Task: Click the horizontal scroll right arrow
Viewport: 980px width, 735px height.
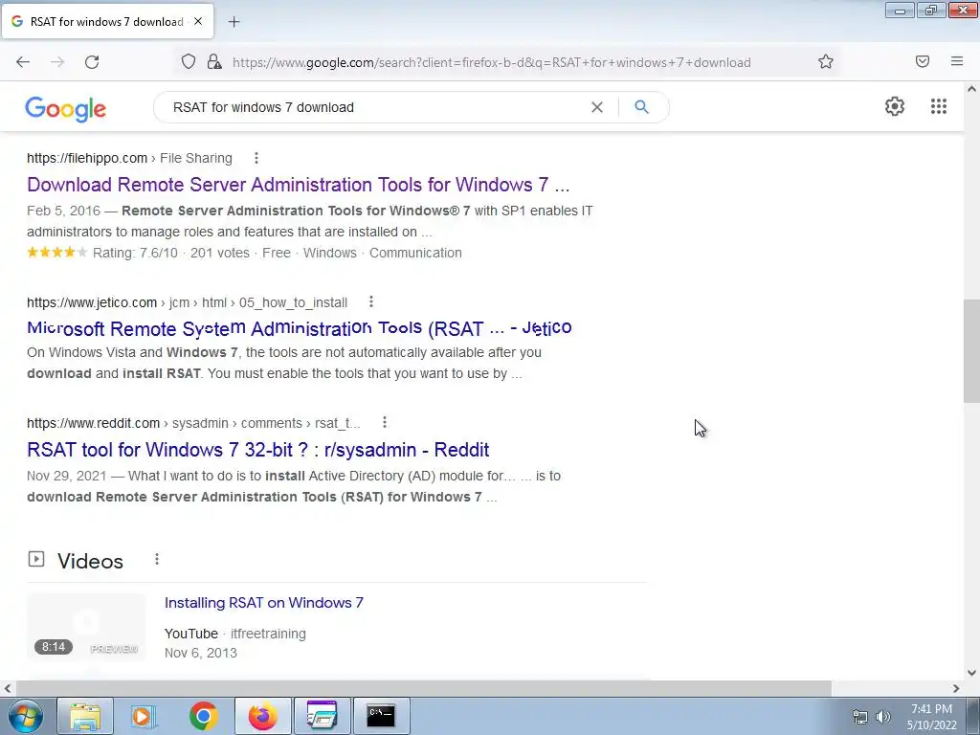Action: click(956, 688)
